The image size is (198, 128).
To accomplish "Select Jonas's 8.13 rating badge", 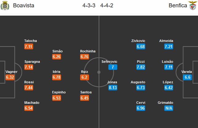I will click(113, 88).
